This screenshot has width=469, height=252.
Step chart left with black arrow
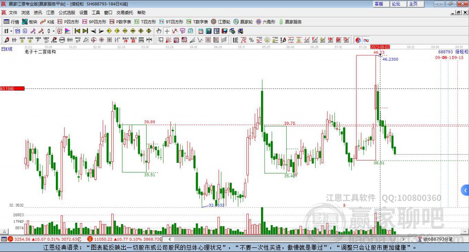point(93,31)
